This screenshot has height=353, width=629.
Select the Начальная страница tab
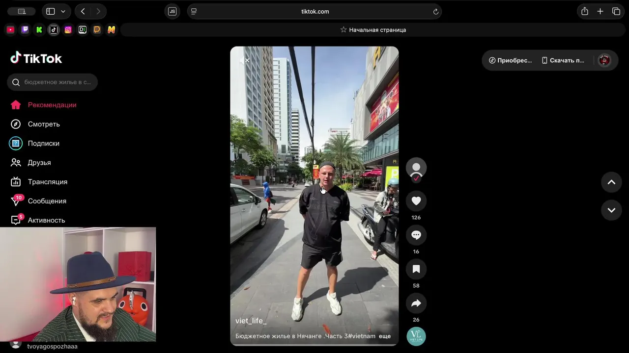[373, 30]
